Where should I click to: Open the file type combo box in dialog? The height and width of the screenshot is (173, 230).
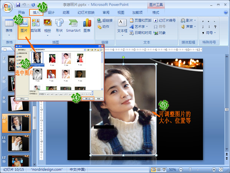click(66, 94)
